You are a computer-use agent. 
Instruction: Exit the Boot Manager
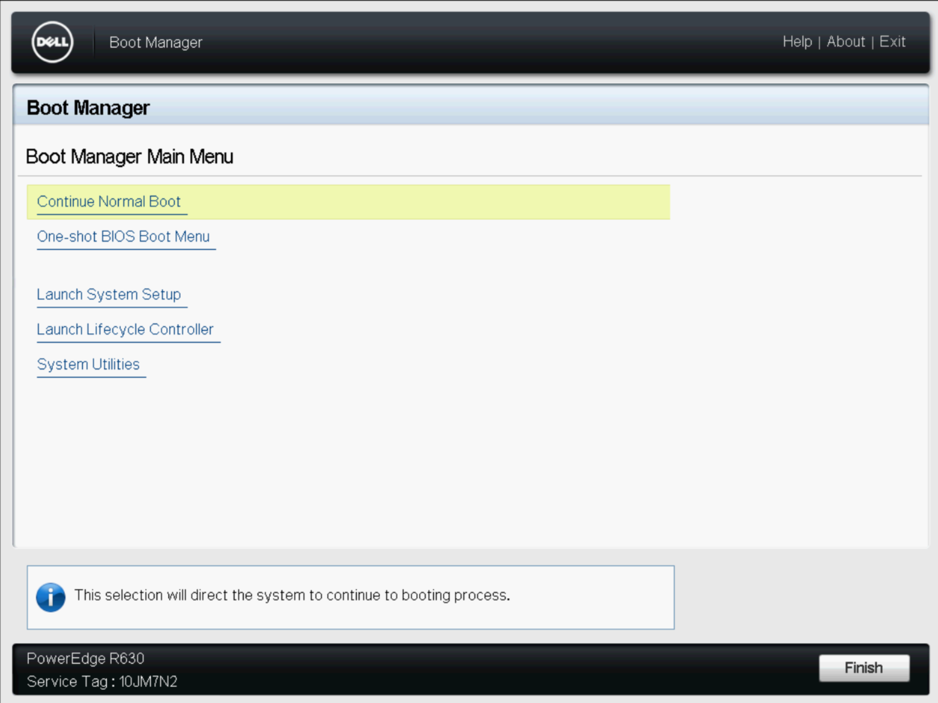[892, 42]
